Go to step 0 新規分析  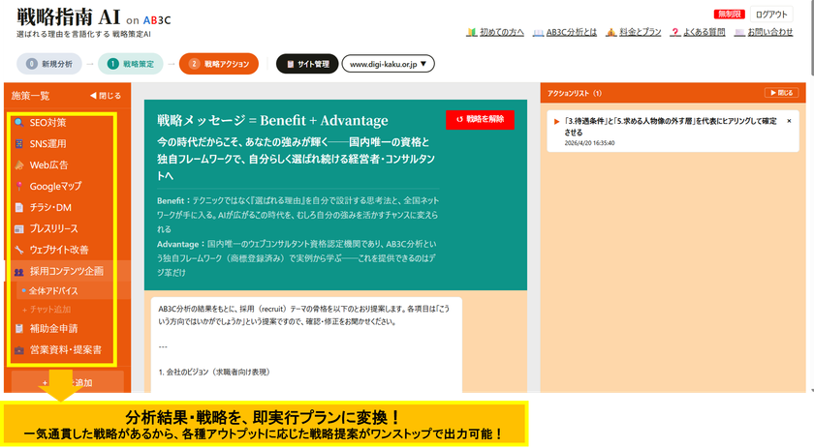[49, 64]
